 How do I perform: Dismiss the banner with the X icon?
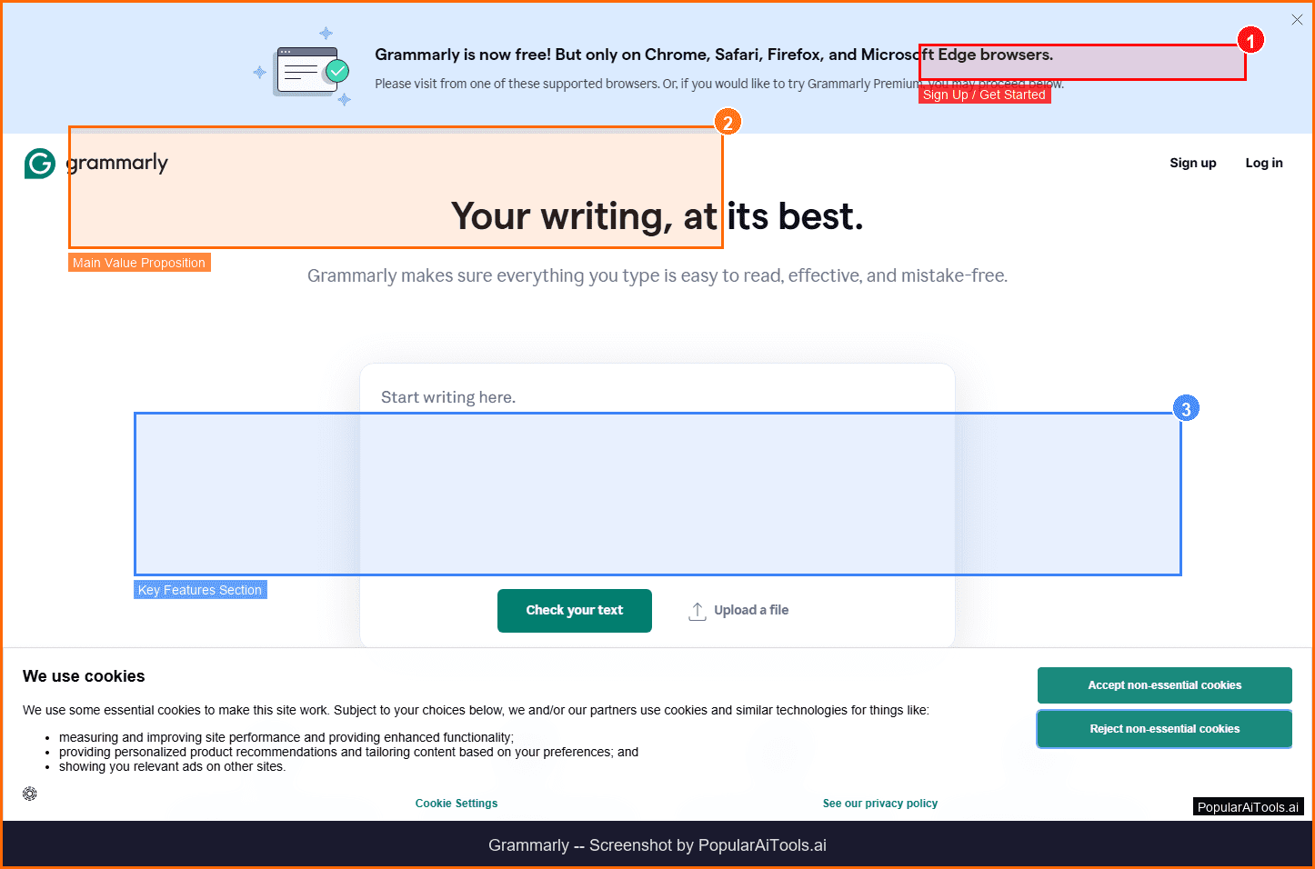[x=1297, y=19]
